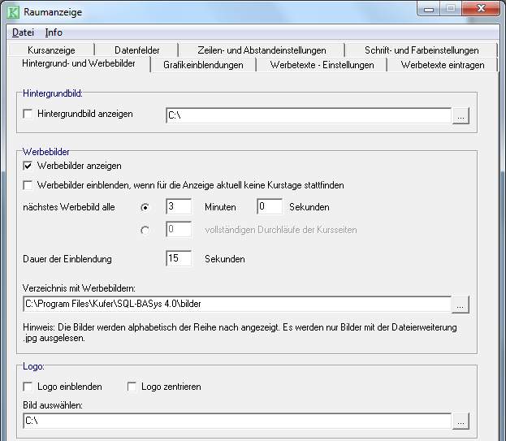
Task: Click the 'nächstes Werbebild alle' label
Action: (69, 207)
